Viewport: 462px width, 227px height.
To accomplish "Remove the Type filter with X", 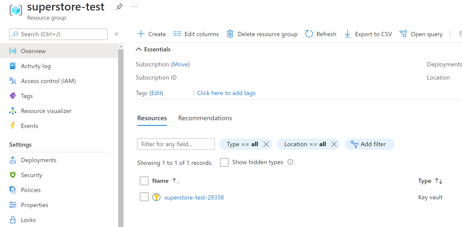I will [266, 144].
